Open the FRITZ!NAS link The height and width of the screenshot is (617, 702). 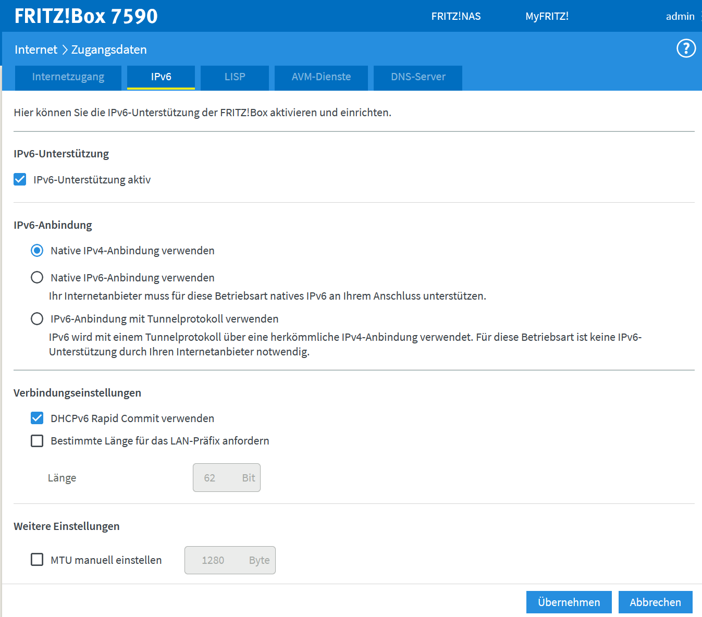coord(456,16)
